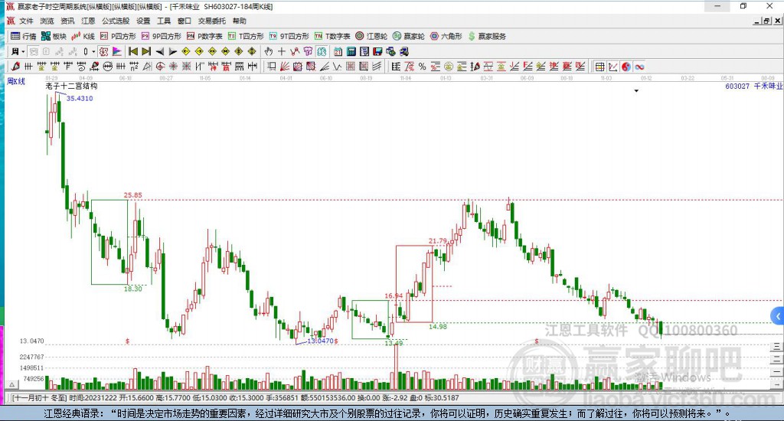Click the black left-pointing triangle icon

pyautogui.click(x=159, y=51)
